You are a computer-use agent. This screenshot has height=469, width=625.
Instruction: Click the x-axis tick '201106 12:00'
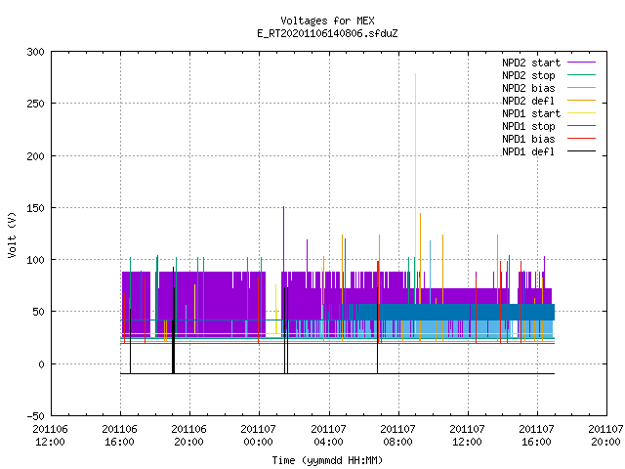tap(51, 436)
